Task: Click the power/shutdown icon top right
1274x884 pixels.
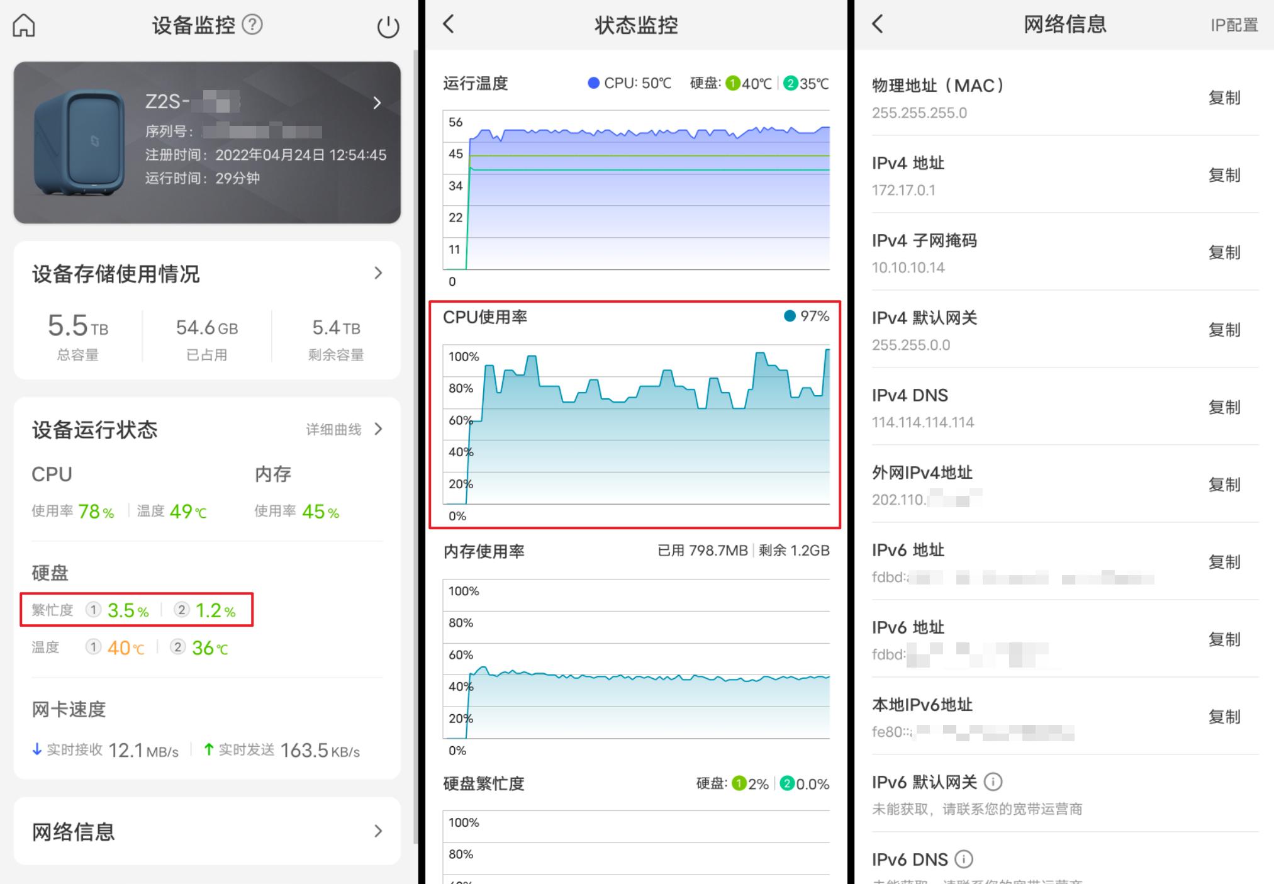Action: pos(388,25)
